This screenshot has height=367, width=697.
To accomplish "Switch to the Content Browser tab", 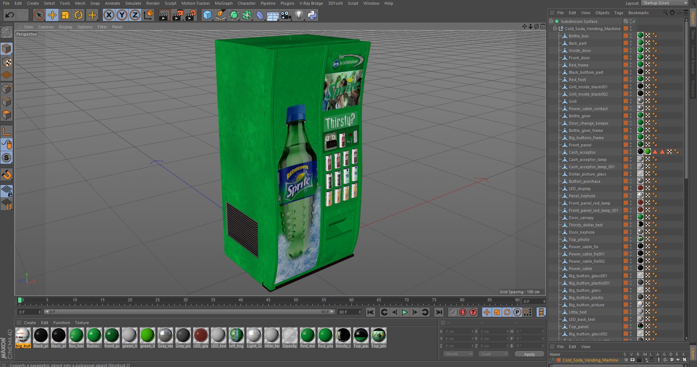I will click(693, 59).
